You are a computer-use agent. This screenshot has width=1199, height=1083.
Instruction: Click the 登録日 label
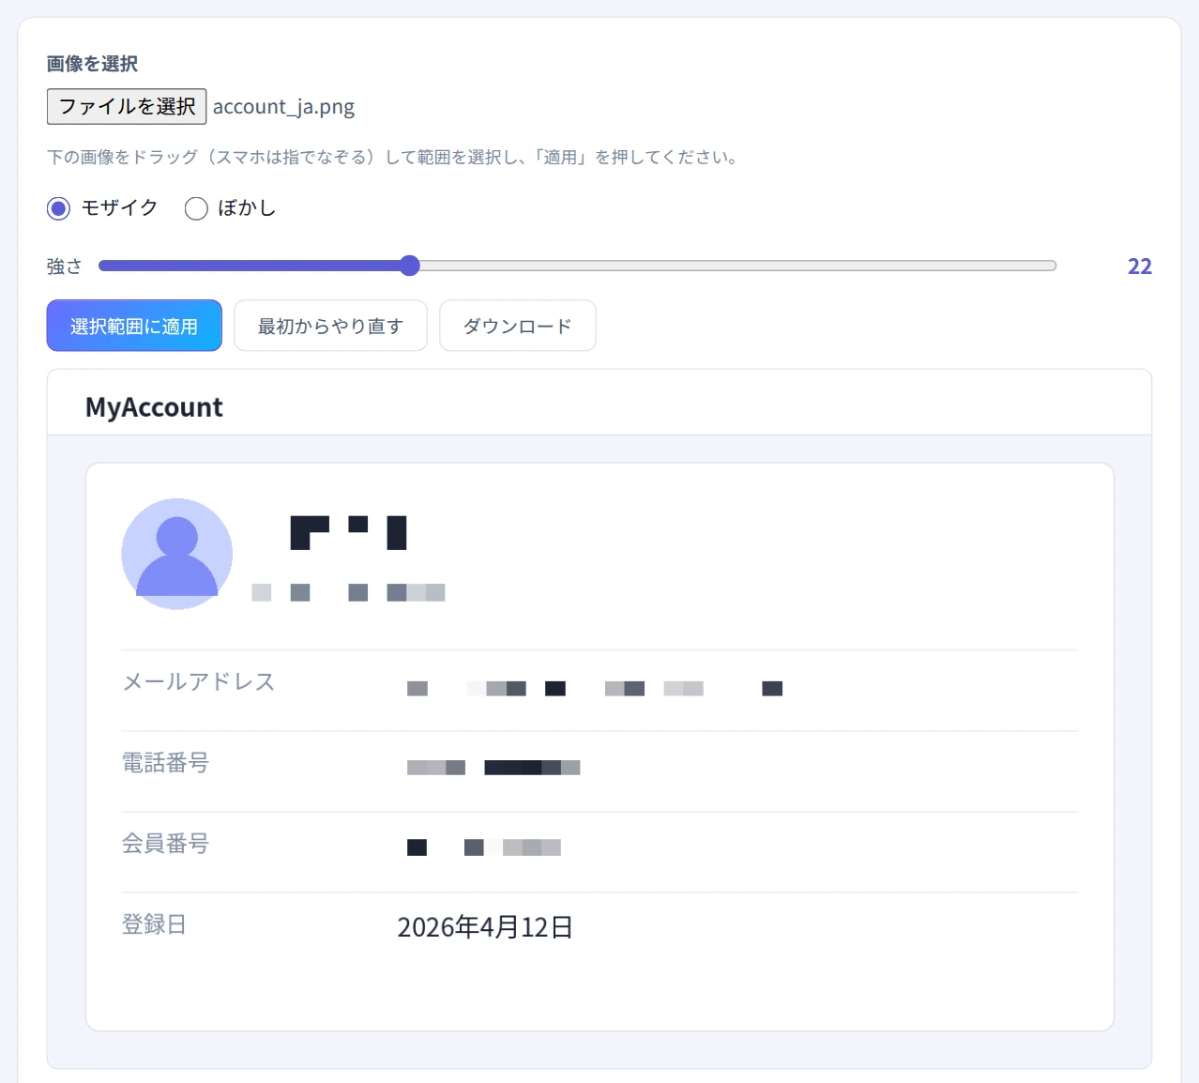coord(154,924)
